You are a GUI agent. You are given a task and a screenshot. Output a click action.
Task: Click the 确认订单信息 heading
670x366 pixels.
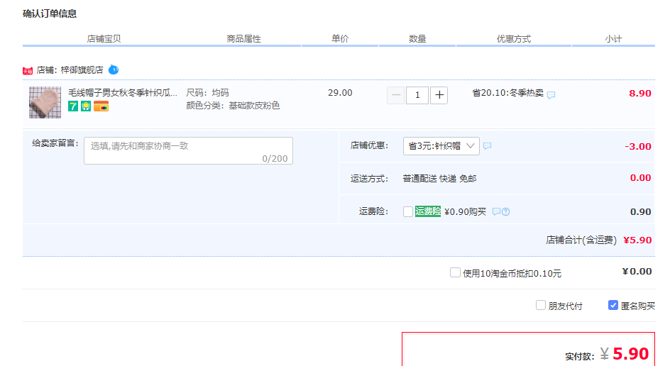coord(50,13)
